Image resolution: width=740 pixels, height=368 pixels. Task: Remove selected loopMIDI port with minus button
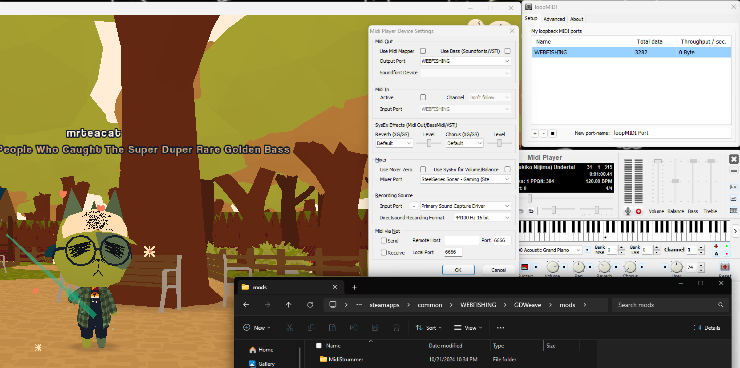pyautogui.click(x=544, y=133)
